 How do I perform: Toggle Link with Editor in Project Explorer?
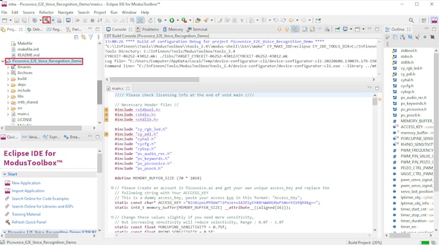[84, 37]
